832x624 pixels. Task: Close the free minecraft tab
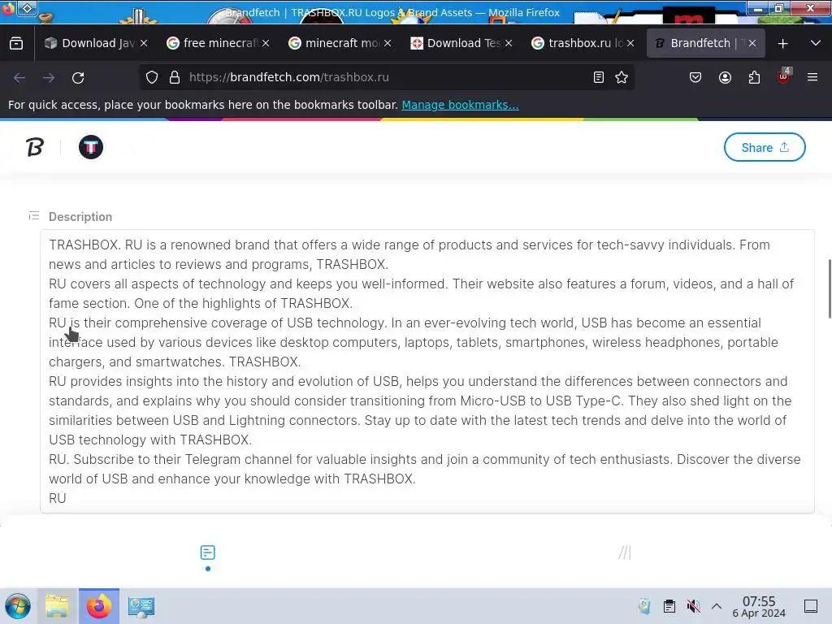pyautogui.click(x=266, y=43)
